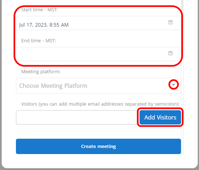Image resolution: width=199 pixels, height=170 pixels.
Task: Open the End time calendar picker icon
Action: click(170, 53)
